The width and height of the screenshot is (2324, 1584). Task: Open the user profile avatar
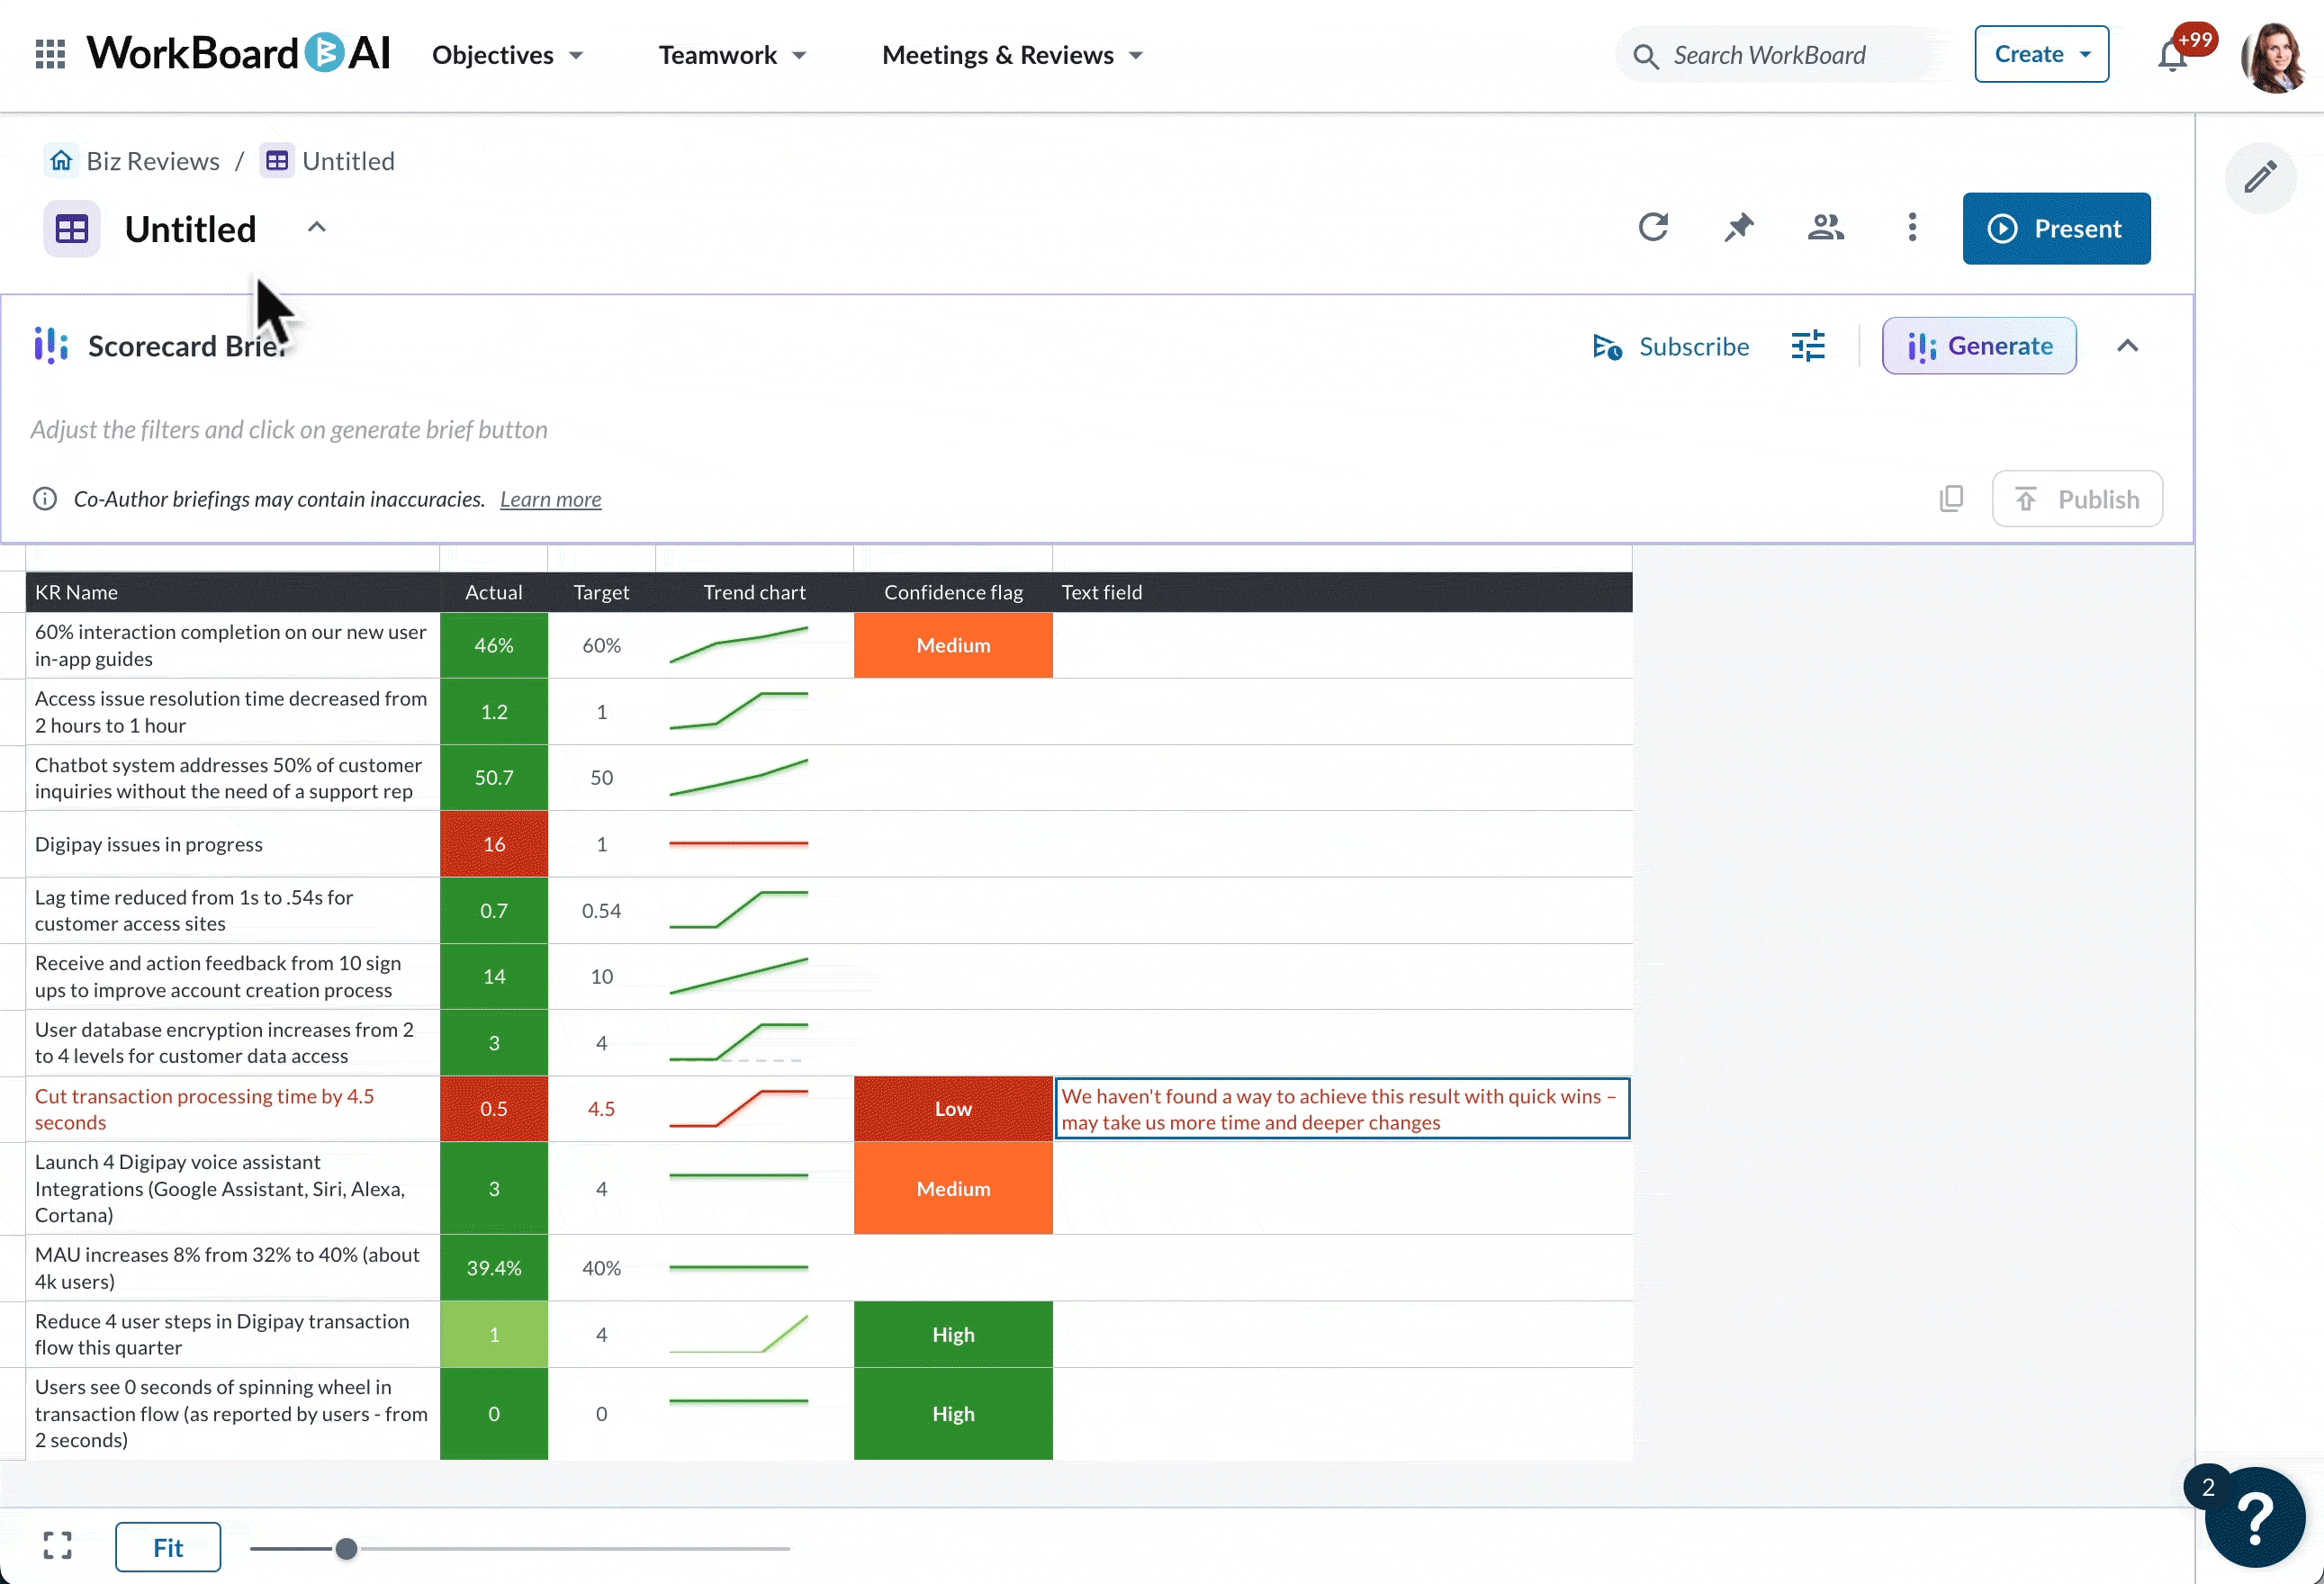pos(2275,56)
